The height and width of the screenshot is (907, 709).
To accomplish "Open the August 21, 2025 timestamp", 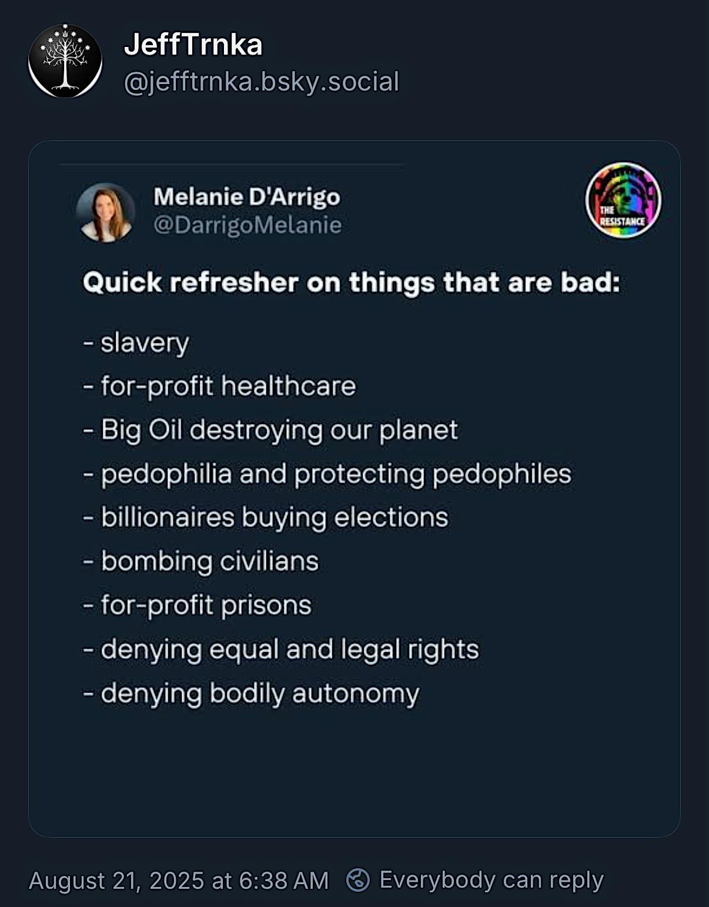I will pos(179,881).
